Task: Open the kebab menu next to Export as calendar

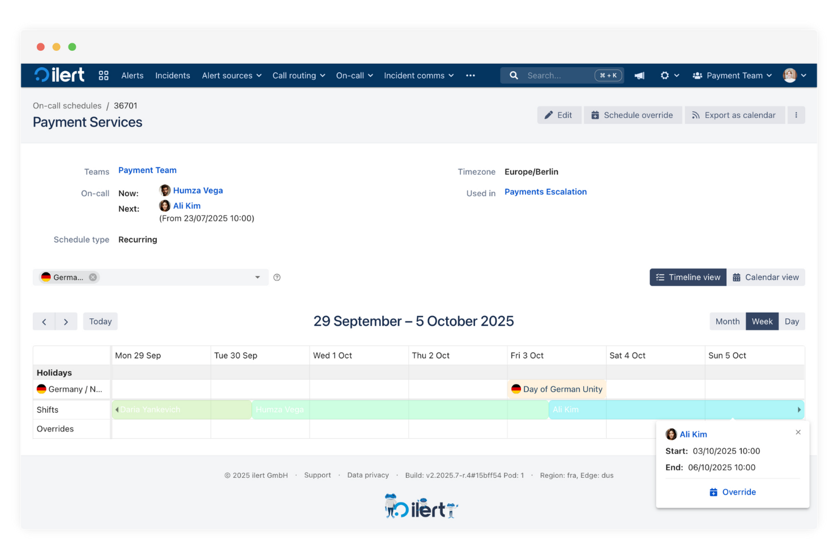Action: (797, 115)
